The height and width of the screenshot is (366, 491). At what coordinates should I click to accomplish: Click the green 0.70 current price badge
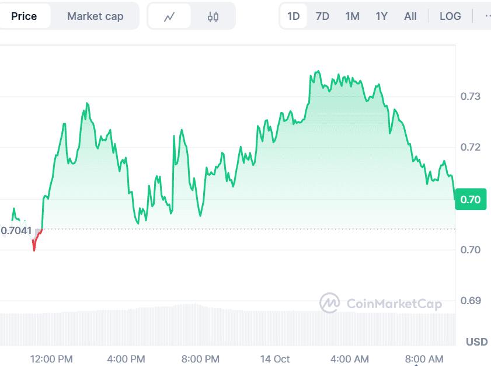point(471,199)
